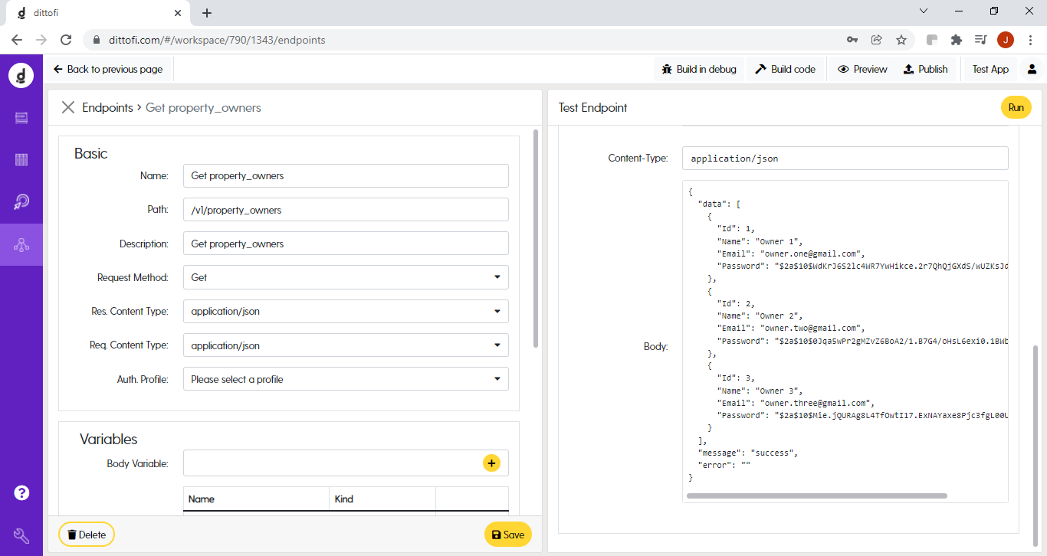Click the Test Endpoint panel title
Image resolution: width=1047 pixels, height=556 pixels.
pyautogui.click(x=592, y=108)
